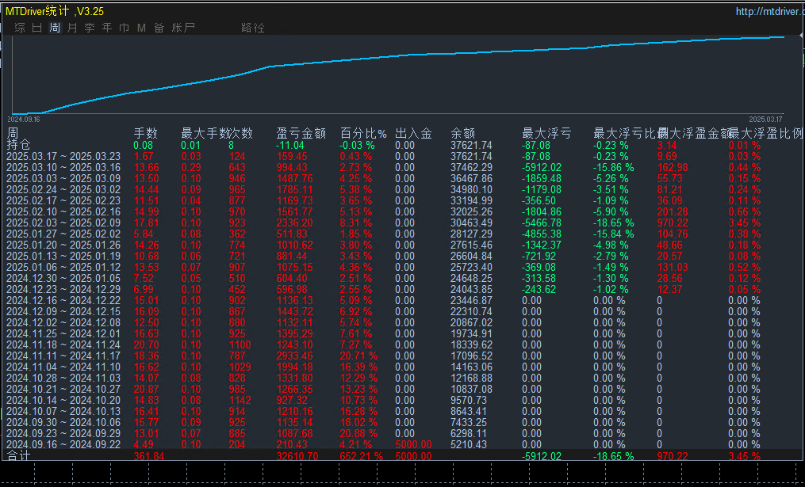Show the 年 yearly statistics tab
This screenshot has height=487, width=805.
tap(107, 28)
